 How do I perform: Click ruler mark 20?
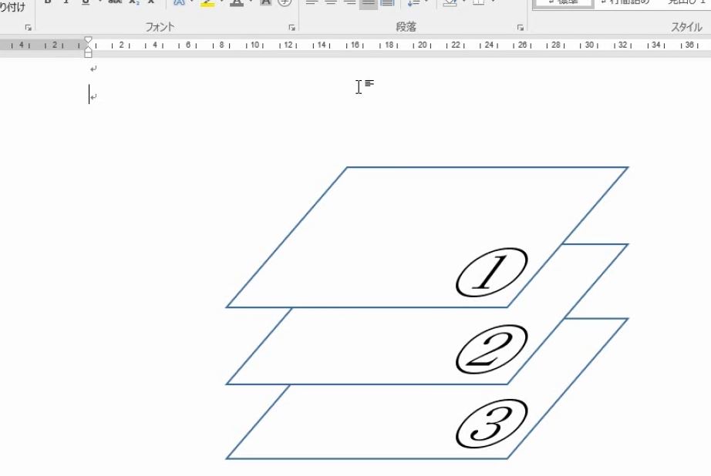[422, 45]
